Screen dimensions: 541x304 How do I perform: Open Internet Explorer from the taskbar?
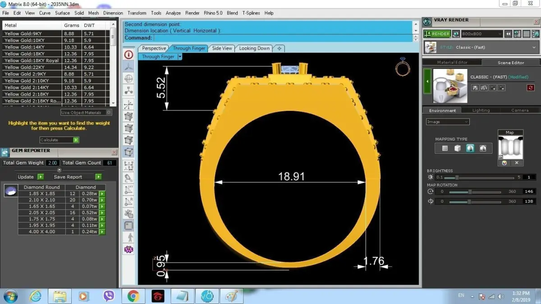coord(35,296)
